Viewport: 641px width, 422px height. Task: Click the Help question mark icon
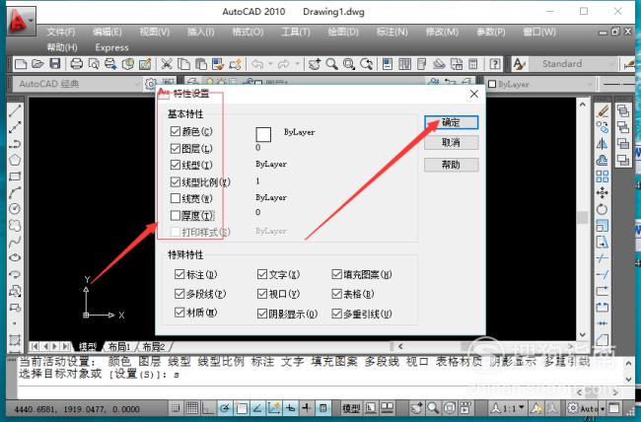495,64
